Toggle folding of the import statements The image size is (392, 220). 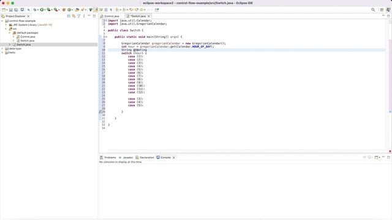[x=106, y=20]
